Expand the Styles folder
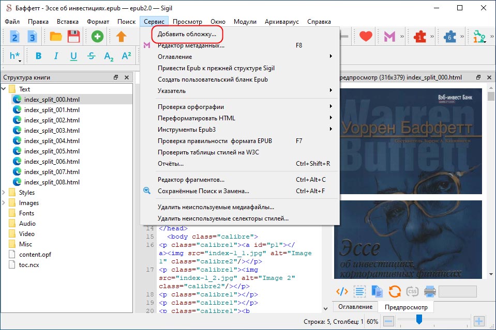Viewport: 496px width, 330px height. tap(4, 192)
